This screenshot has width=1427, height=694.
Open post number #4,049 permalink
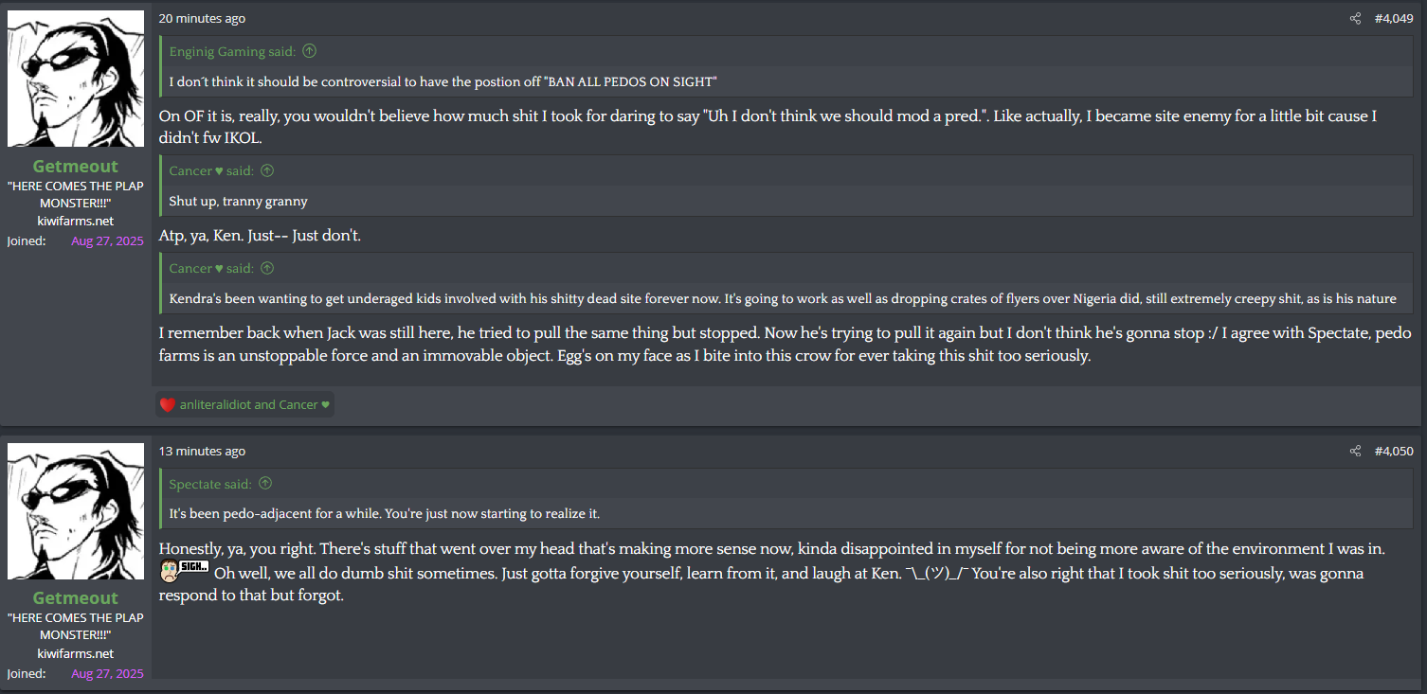pyautogui.click(x=1394, y=19)
